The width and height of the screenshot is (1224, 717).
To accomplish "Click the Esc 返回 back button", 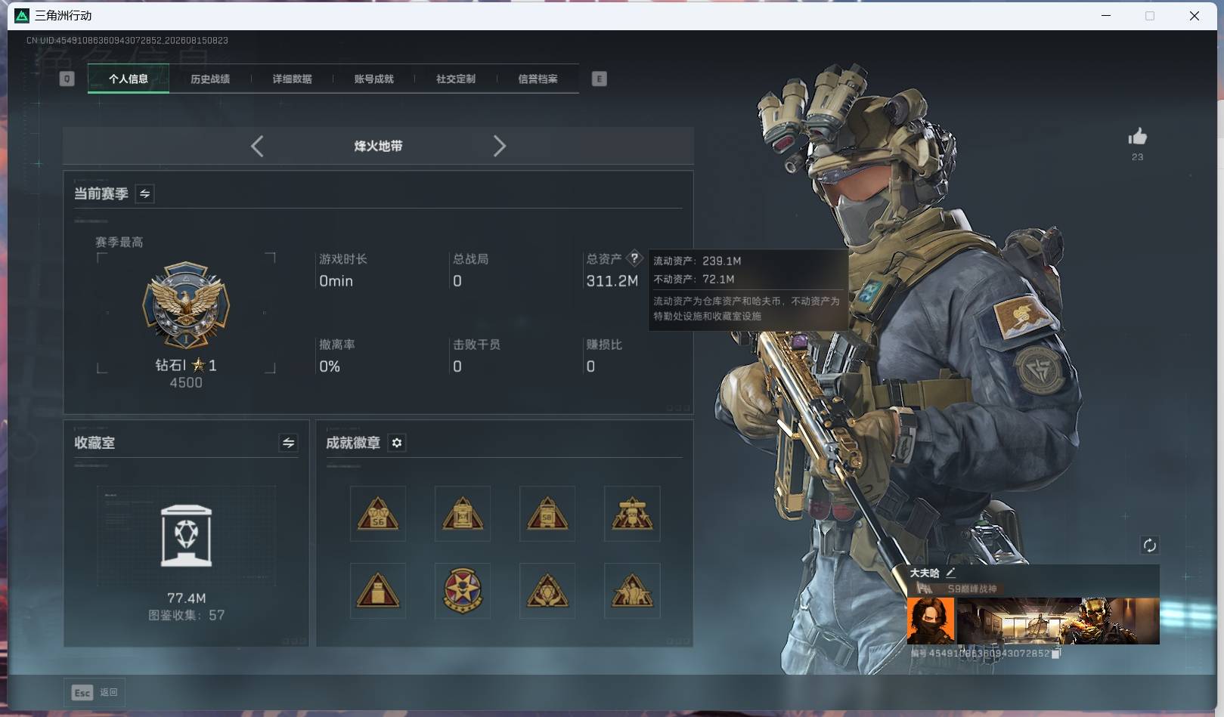I will click(x=95, y=692).
